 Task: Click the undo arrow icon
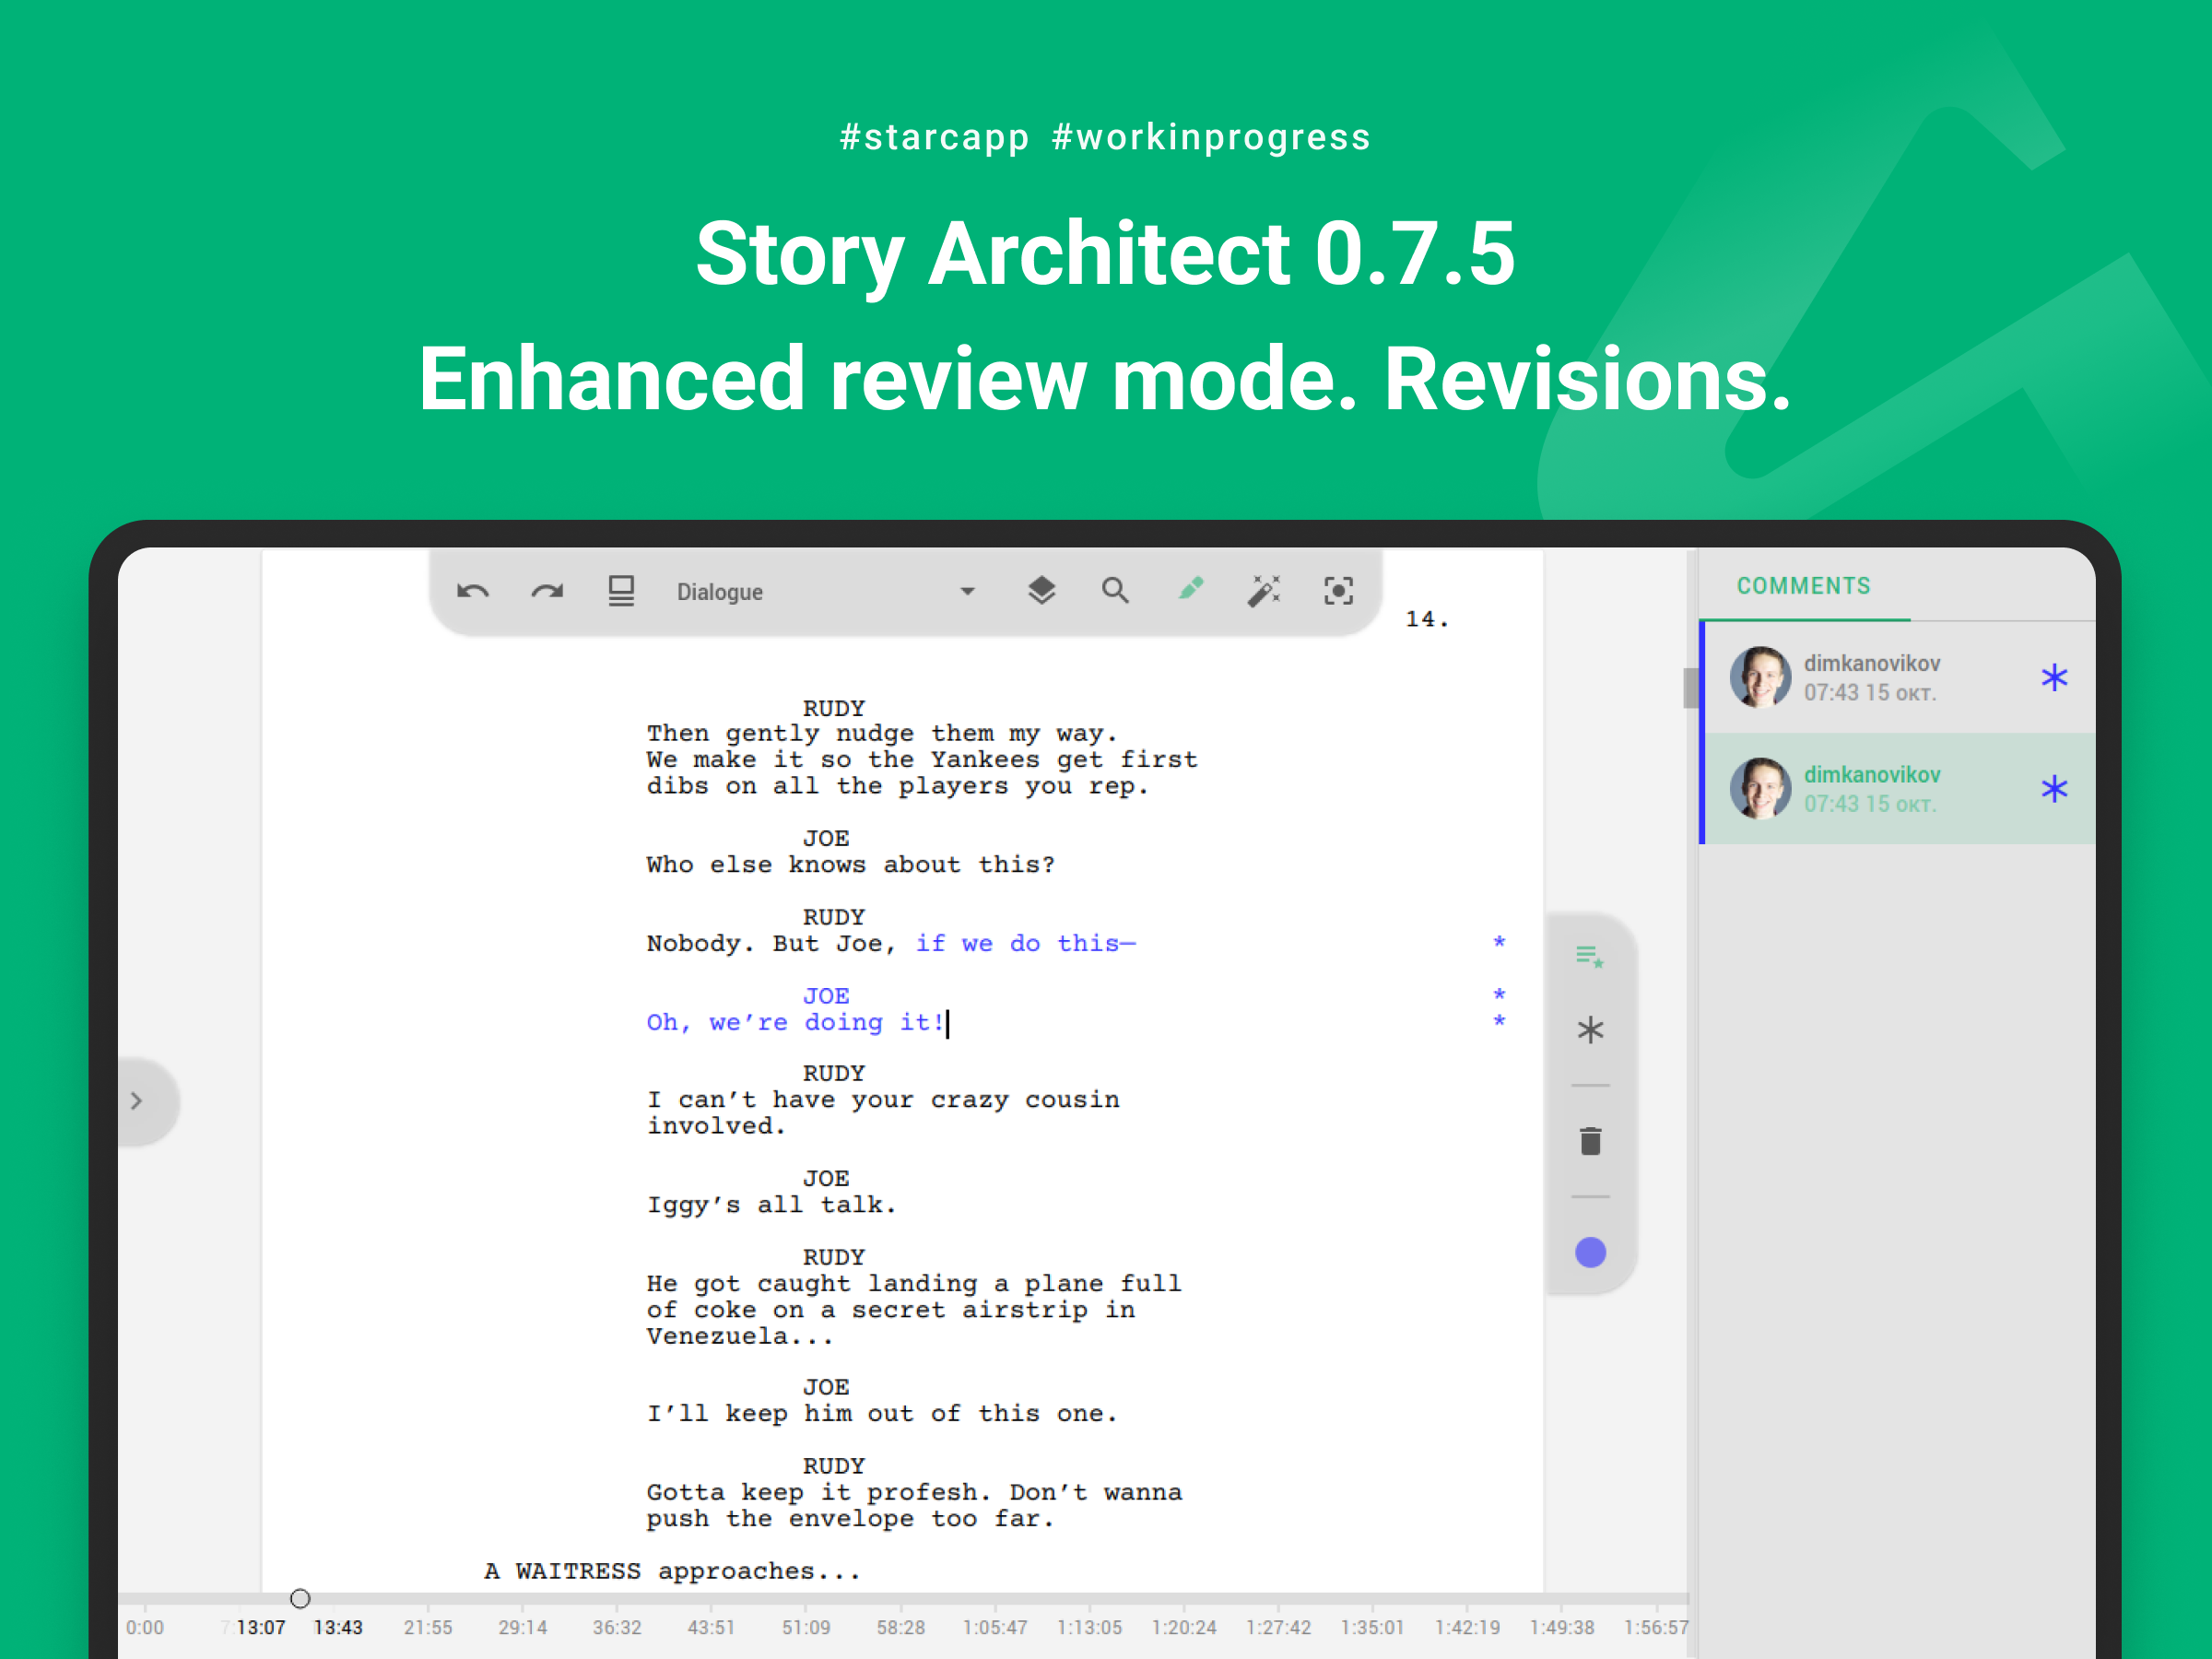click(x=472, y=591)
